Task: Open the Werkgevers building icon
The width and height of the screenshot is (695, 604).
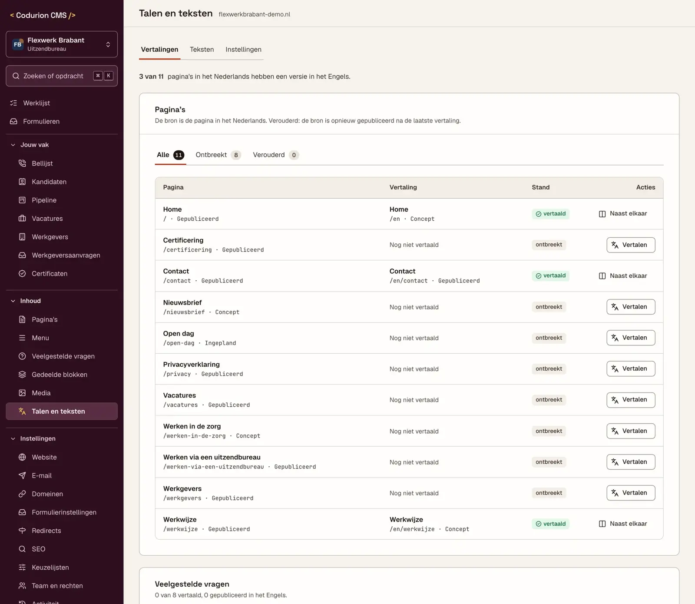Action: (22, 237)
